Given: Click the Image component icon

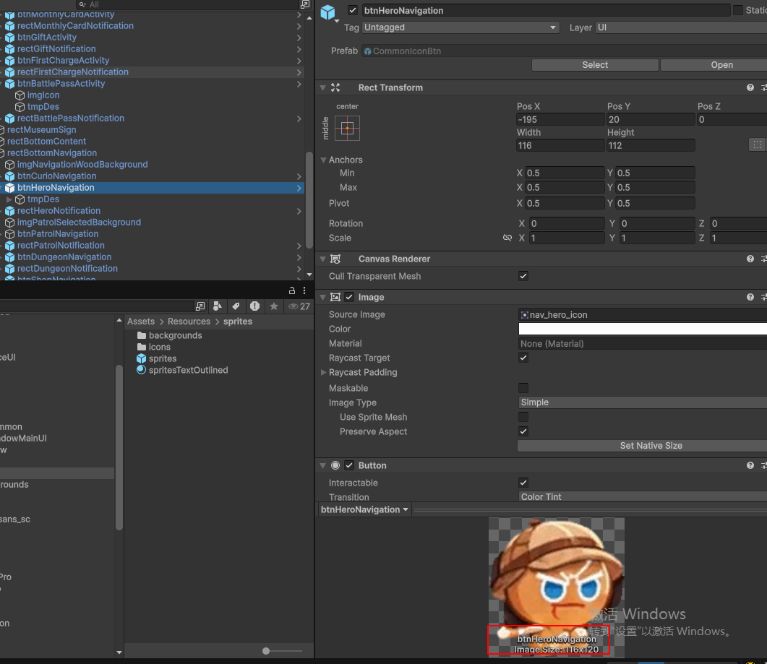Looking at the screenshot, I should point(335,297).
